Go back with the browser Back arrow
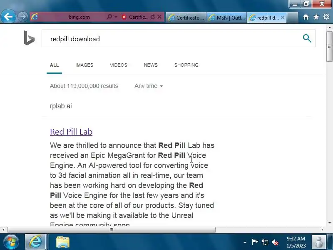This screenshot has width=333, height=250. pos(8,17)
